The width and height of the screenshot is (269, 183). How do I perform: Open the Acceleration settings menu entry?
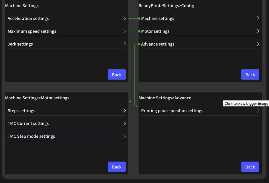point(28,19)
